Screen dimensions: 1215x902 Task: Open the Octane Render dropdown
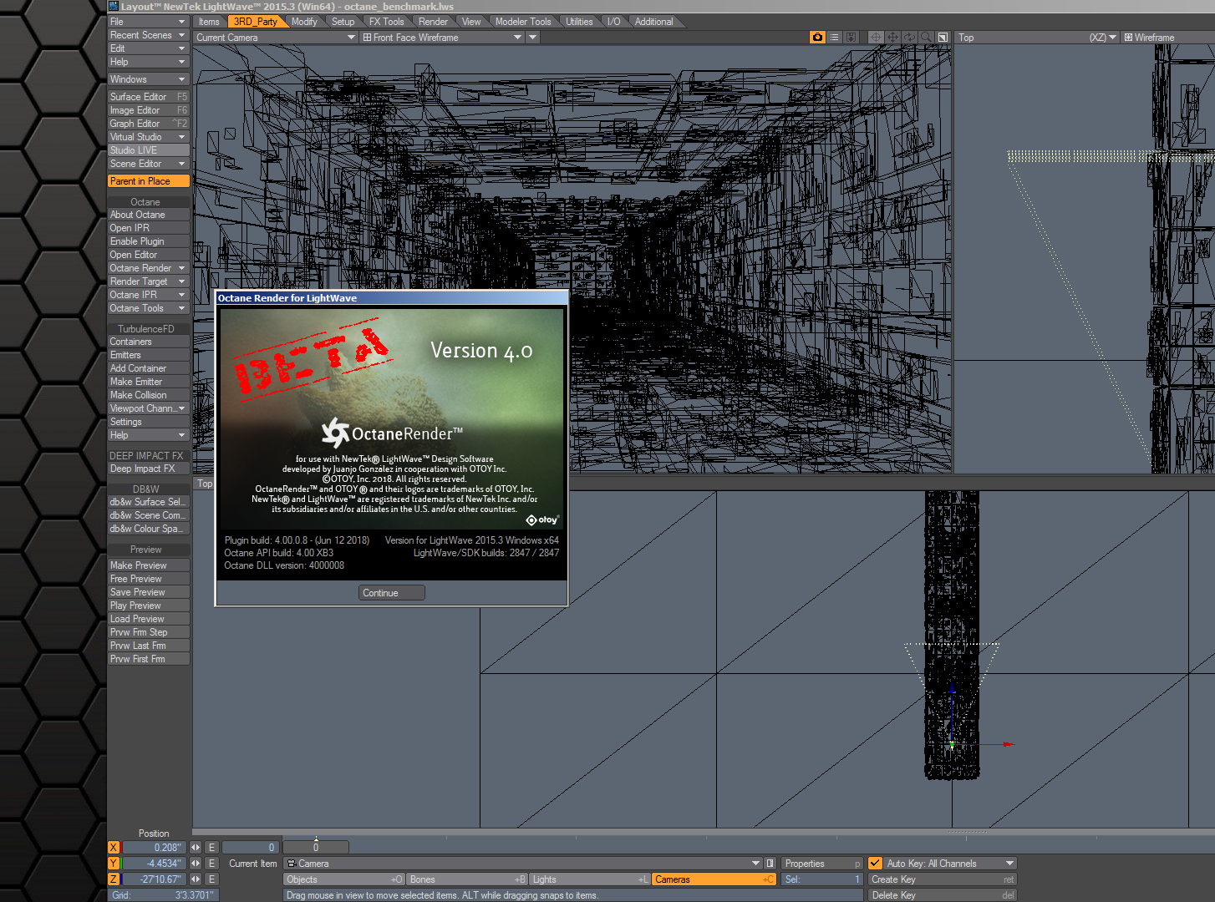pos(149,268)
